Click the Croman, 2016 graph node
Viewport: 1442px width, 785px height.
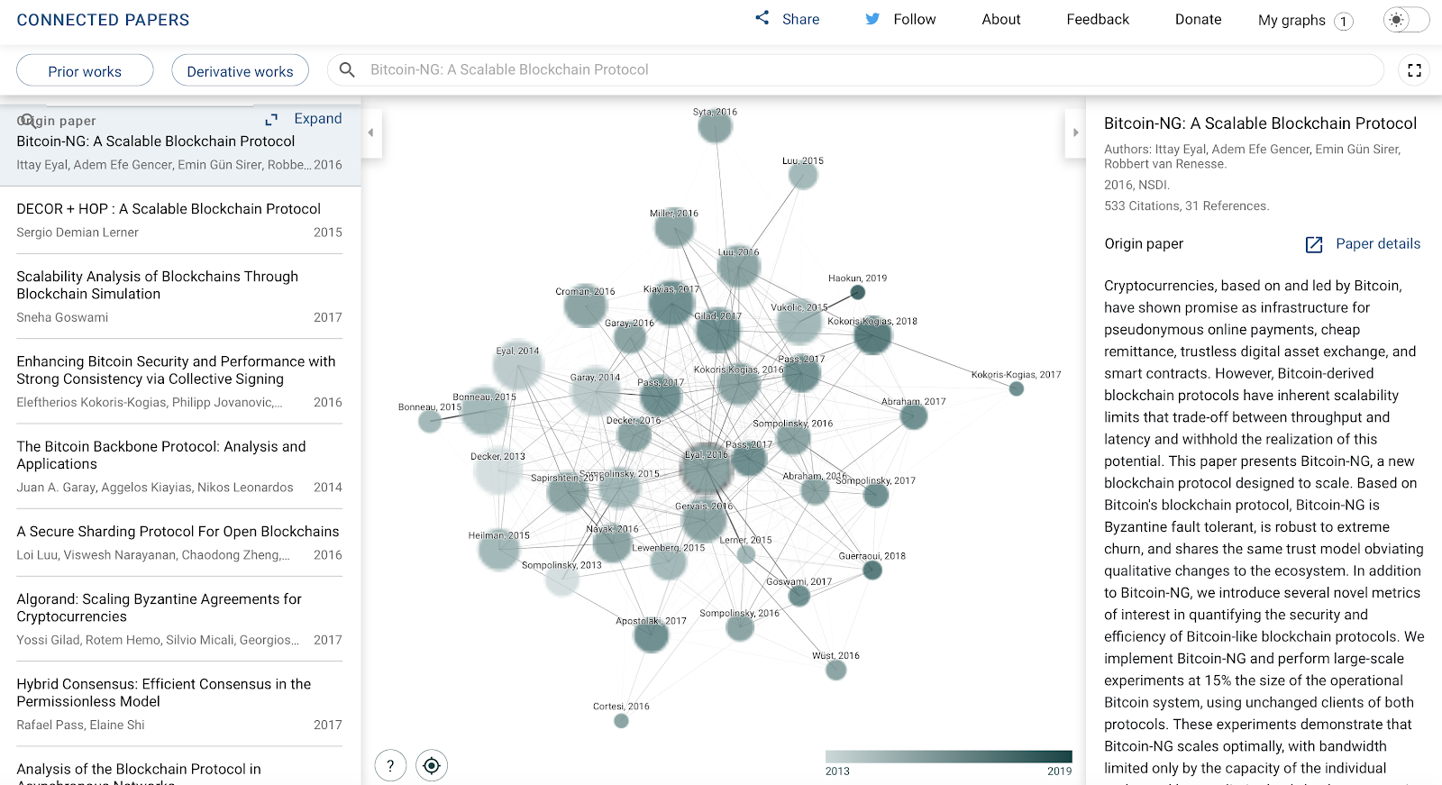[x=585, y=305]
